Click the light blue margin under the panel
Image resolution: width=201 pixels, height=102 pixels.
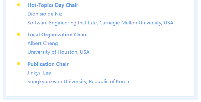(x=100, y=98)
